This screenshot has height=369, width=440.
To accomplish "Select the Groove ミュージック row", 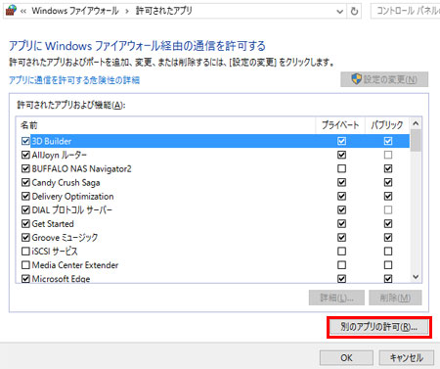I will pos(212,238).
